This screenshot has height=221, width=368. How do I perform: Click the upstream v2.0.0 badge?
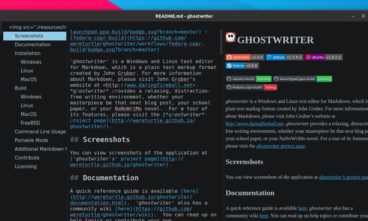245,57
